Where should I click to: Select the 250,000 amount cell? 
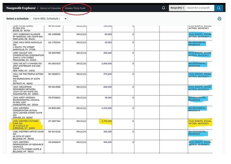(x=107, y=53)
